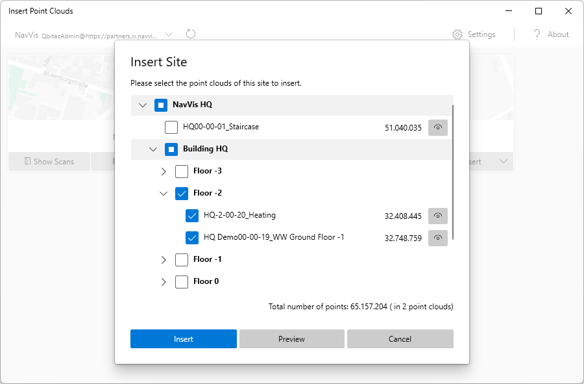Minimize the Insert Point Clouds window
584x384 pixels.
509,11
